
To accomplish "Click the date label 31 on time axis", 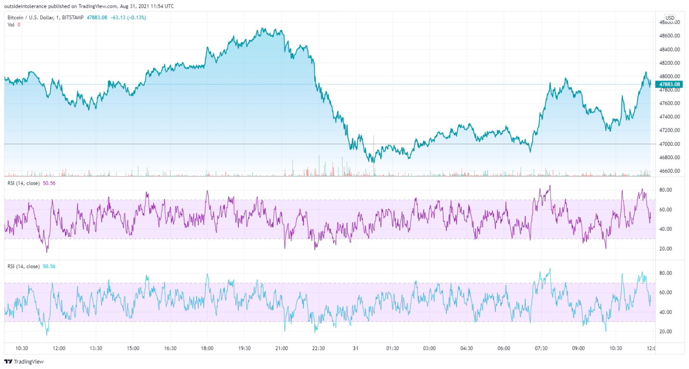I will 355,348.
